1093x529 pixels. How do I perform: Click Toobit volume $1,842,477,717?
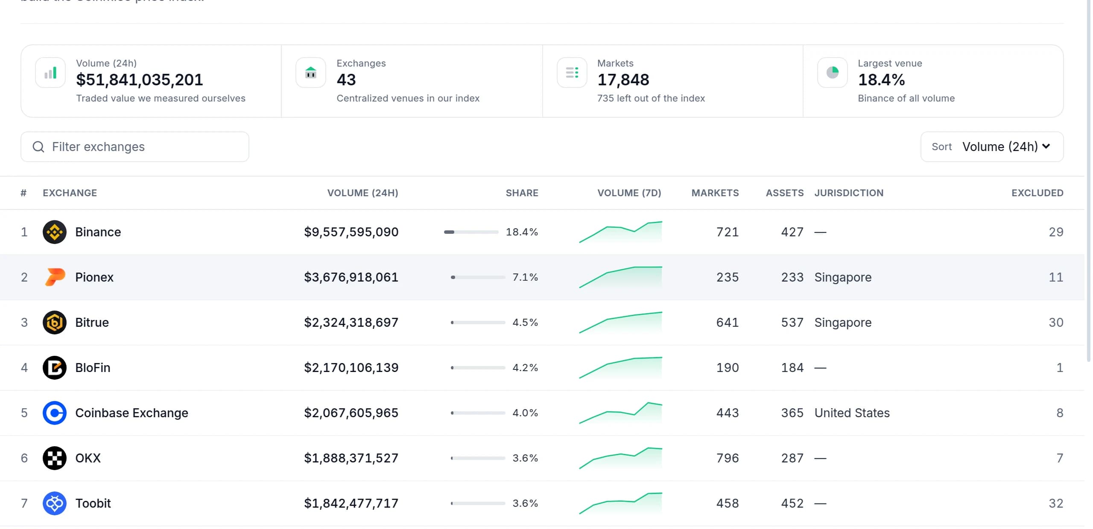coord(351,503)
